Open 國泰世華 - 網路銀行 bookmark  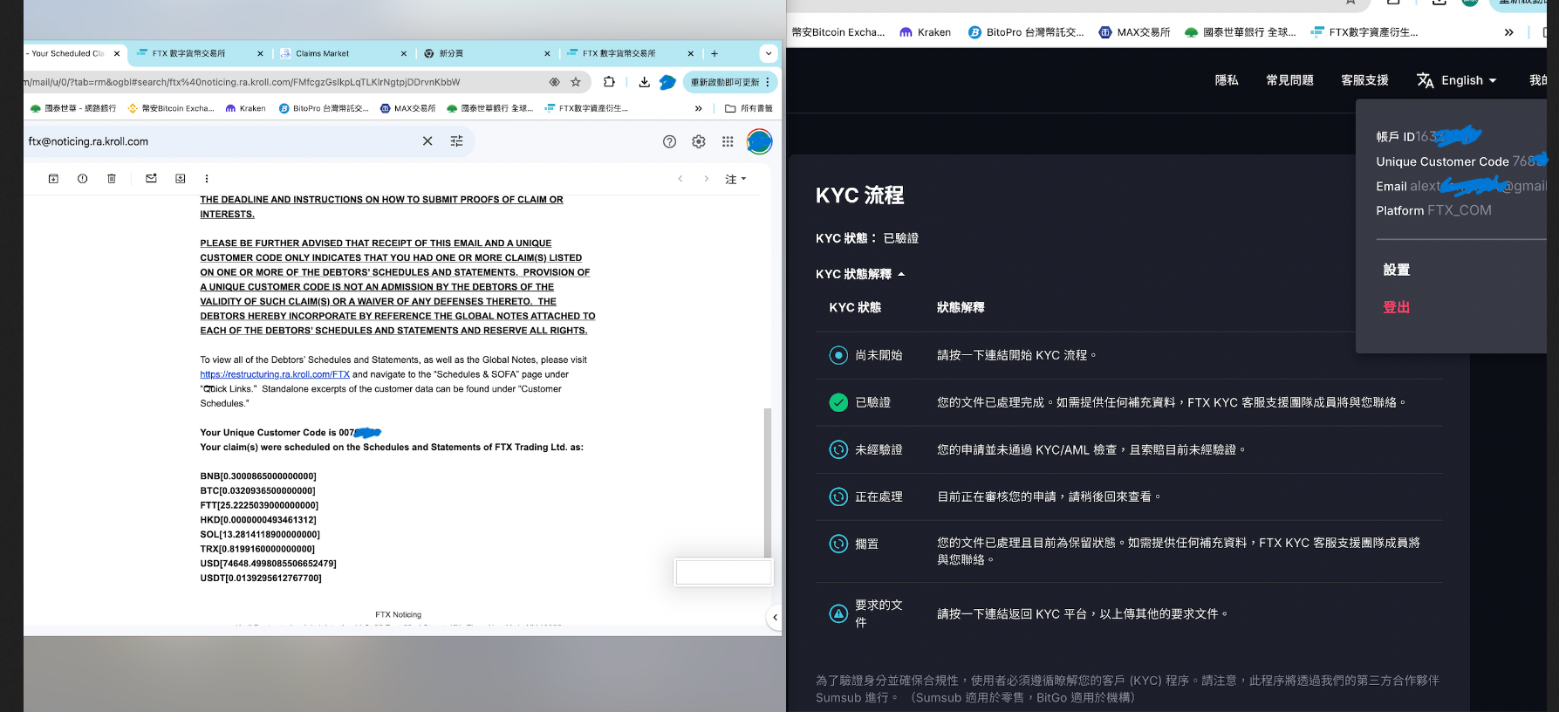[x=73, y=108]
